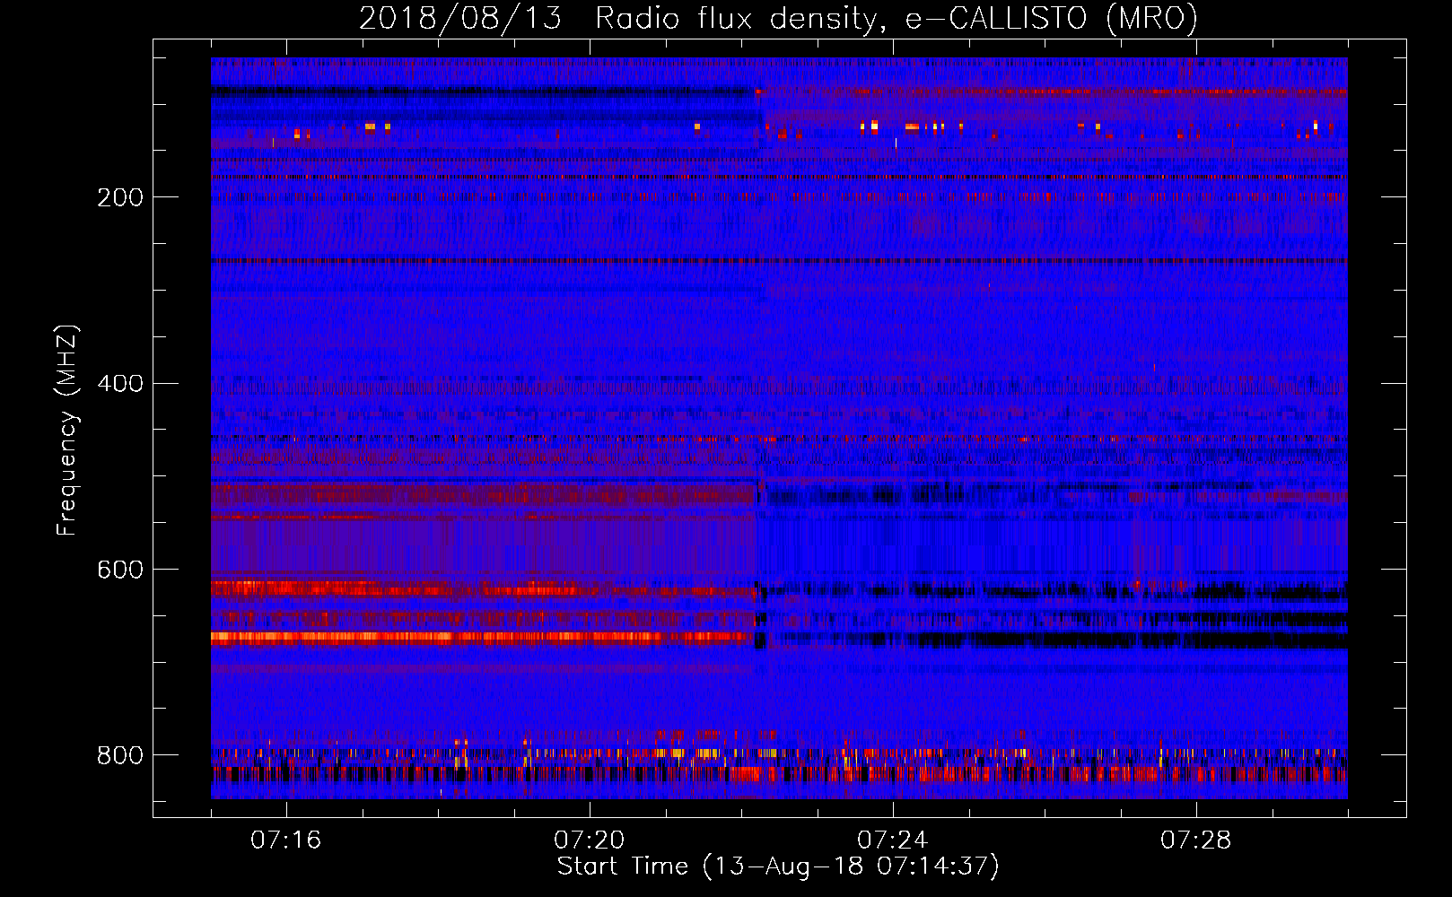Click the 07:24 time tick label
Screen dimensions: 1452x897
pos(893,840)
